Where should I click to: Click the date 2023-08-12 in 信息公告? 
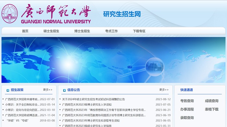(x=163, y=99)
